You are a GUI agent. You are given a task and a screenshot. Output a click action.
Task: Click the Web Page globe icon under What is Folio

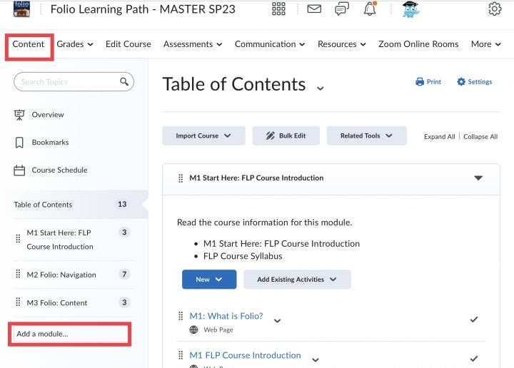(193, 329)
